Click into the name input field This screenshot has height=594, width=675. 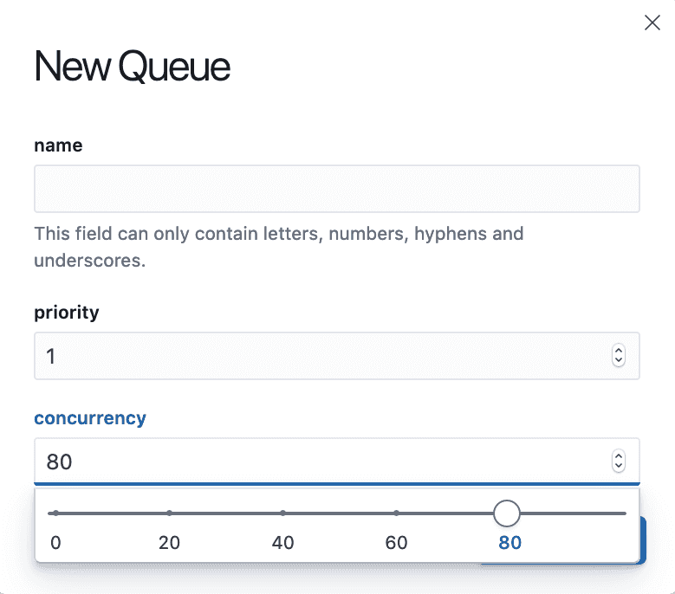337,189
